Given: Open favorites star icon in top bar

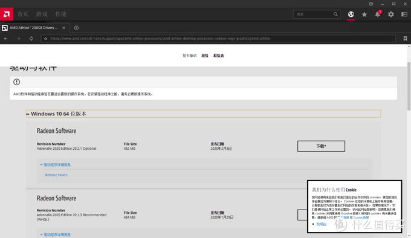Looking at the screenshot, I should point(364,14).
